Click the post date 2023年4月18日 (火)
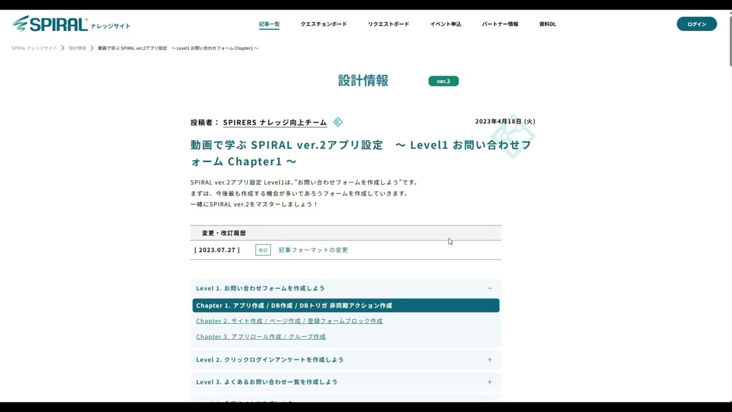Image resolution: width=732 pixels, height=412 pixels. pyautogui.click(x=505, y=121)
